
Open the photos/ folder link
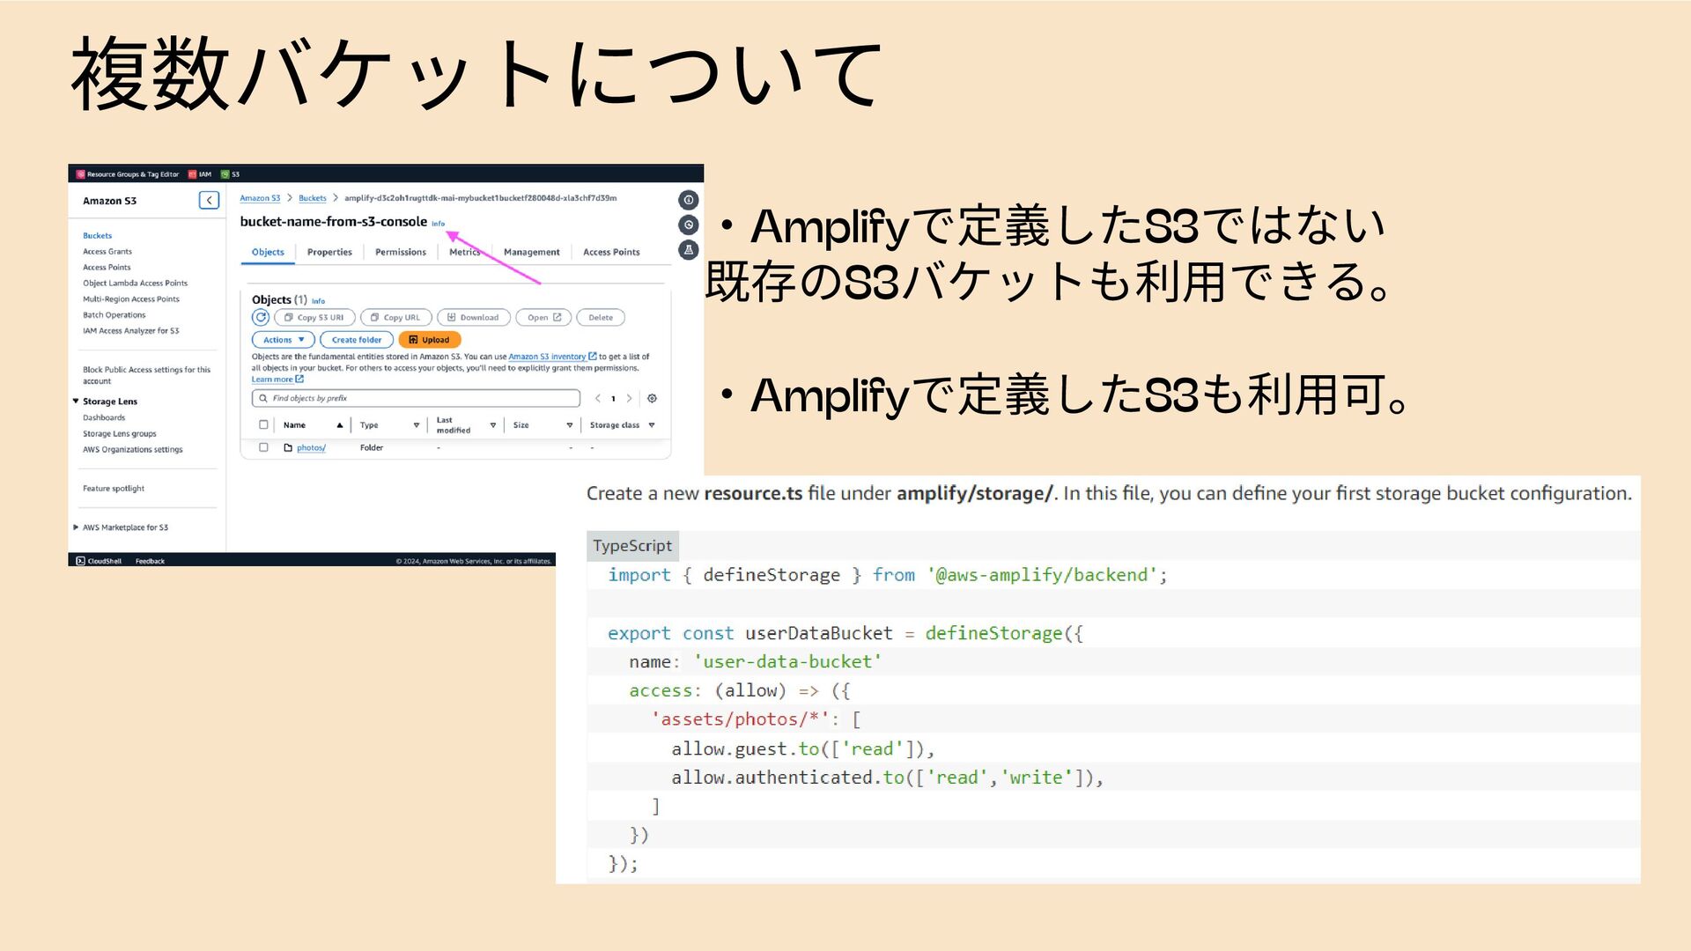pyautogui.click(x=311, y=447)
